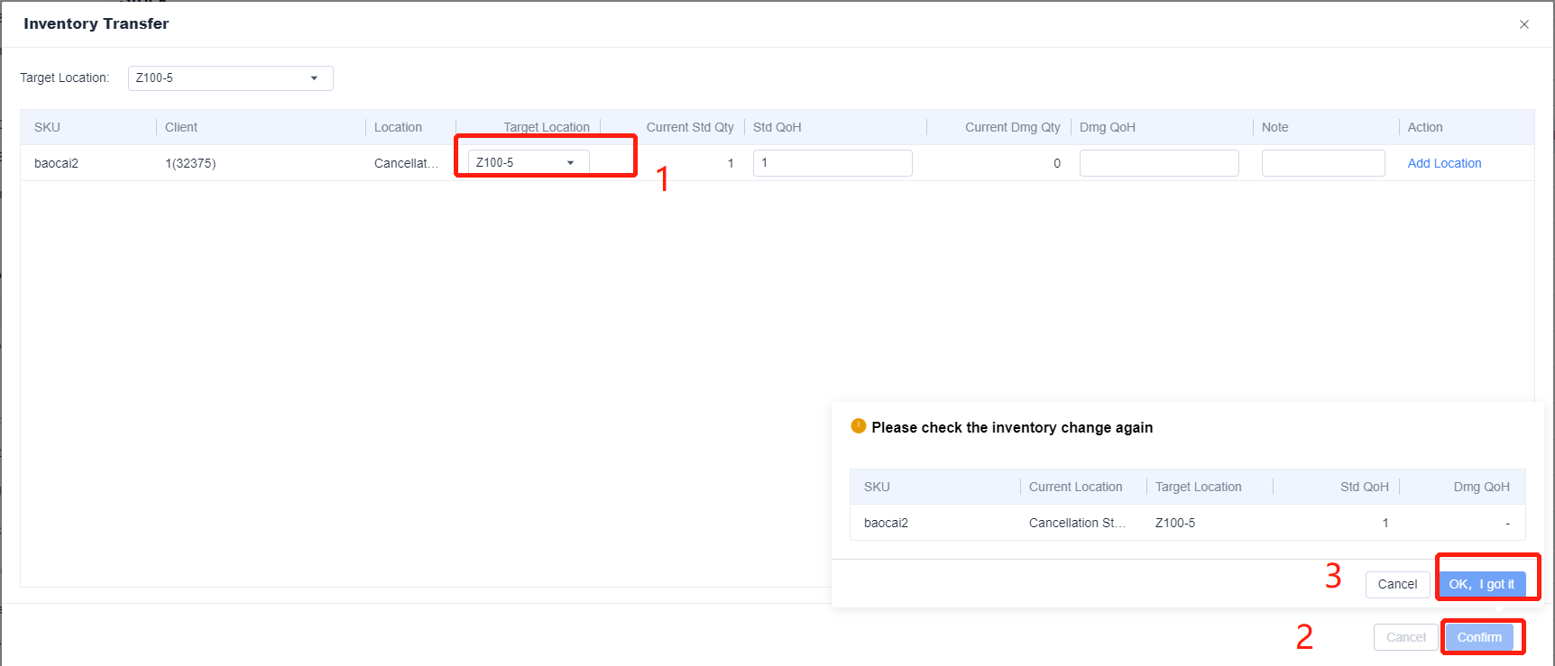The image size is (1555, 666).
Task: Close the Inventory Transfer dialog
Action: (1523, 24)
